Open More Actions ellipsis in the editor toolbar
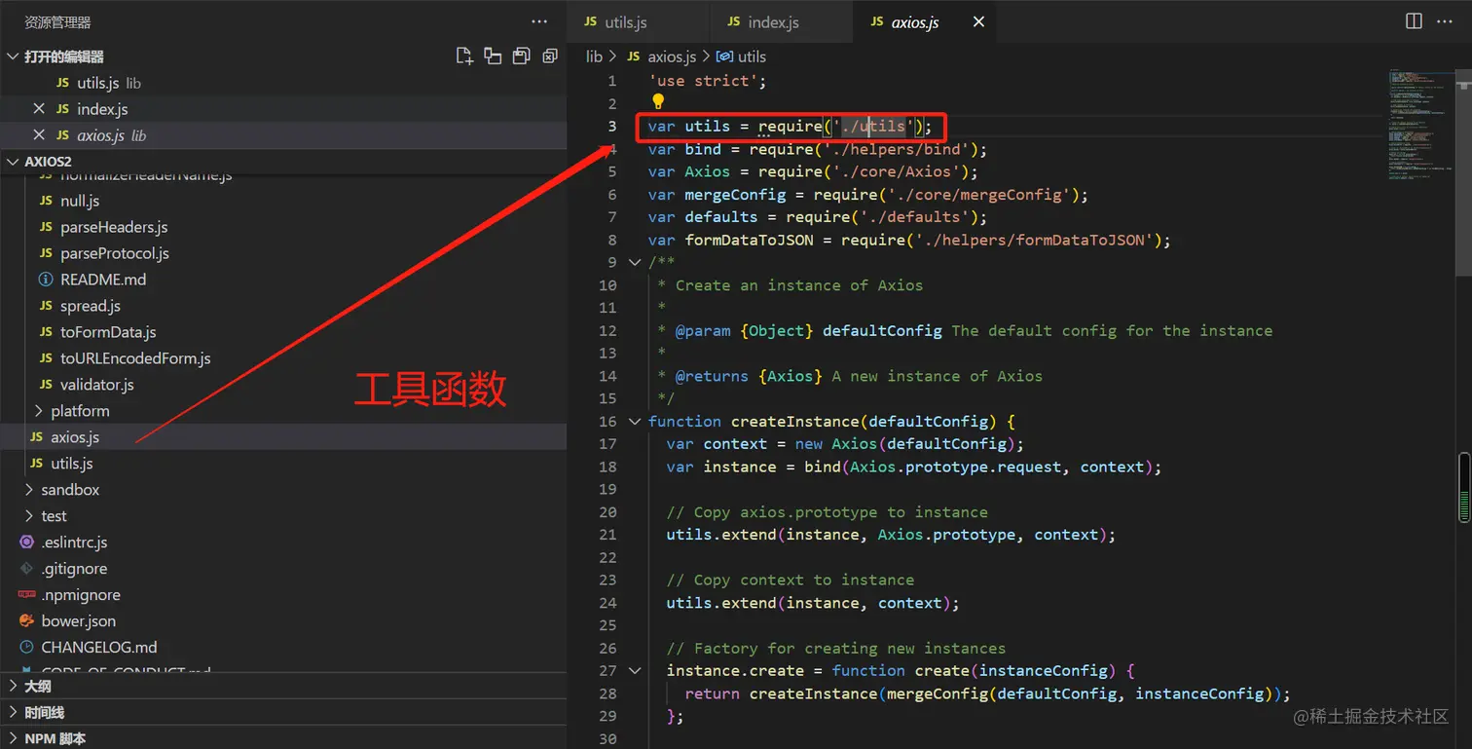Image resolution: width=1472 pixels, height=749 pixels. coord(1445,20)
